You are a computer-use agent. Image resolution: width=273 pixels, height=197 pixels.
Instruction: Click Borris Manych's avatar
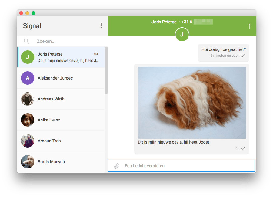[x=27, y=162]
